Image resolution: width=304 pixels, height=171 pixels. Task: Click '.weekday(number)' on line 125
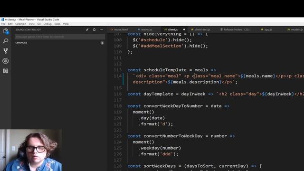(x=160, y=148)
